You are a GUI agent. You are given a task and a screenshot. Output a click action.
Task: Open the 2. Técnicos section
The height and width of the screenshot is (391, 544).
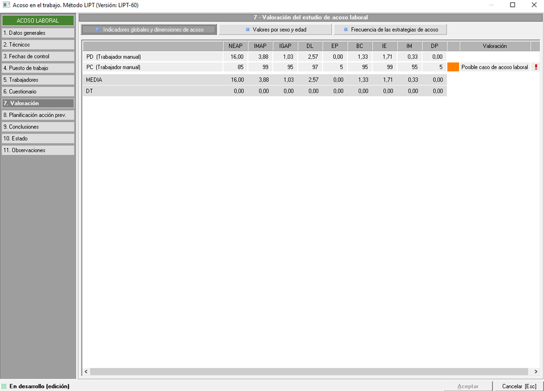click(37, 45)
